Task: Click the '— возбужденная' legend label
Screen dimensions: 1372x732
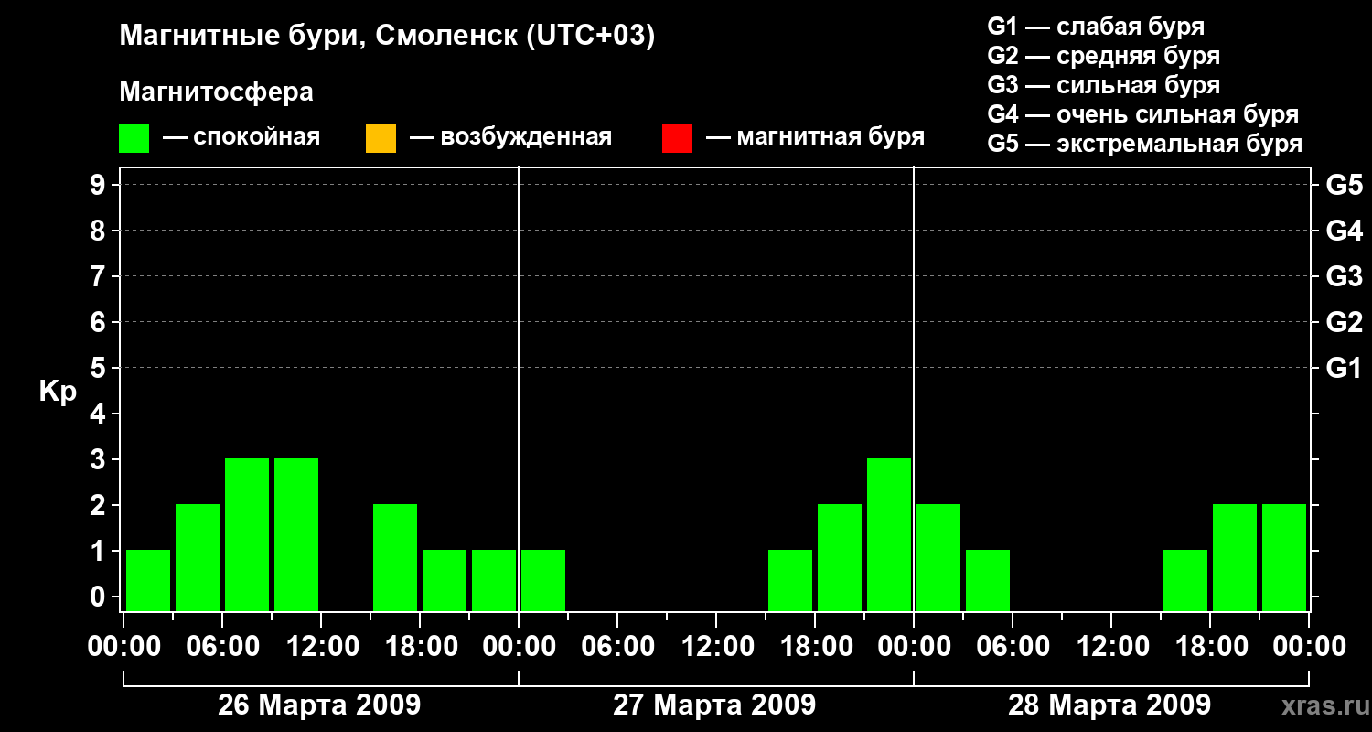Action: 510,137
